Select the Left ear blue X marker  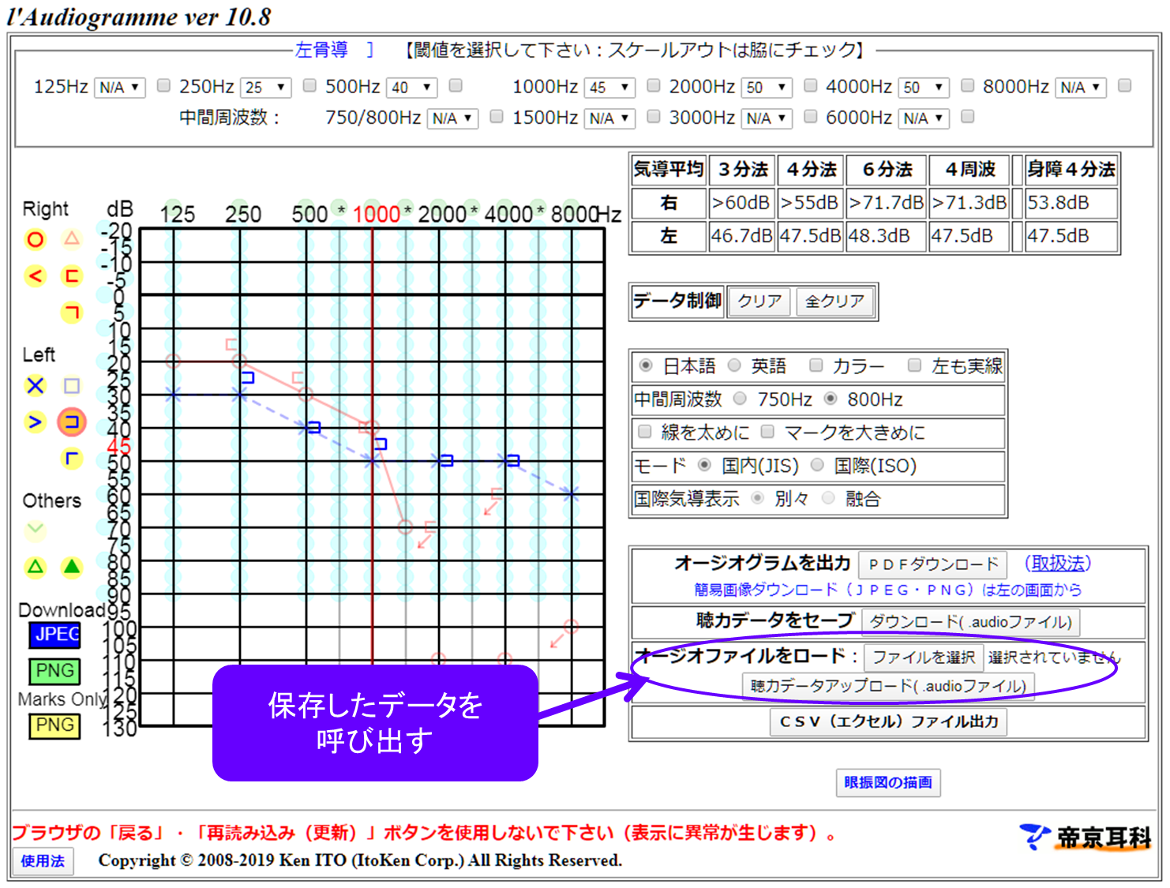[x=35, y=385]
